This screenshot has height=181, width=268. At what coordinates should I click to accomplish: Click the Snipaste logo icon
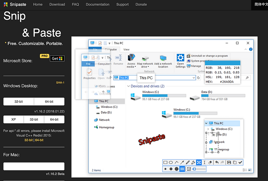pyautogui.click(x=6, y=4)
